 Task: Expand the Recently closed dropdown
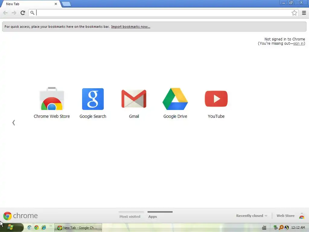click(252, 216)
